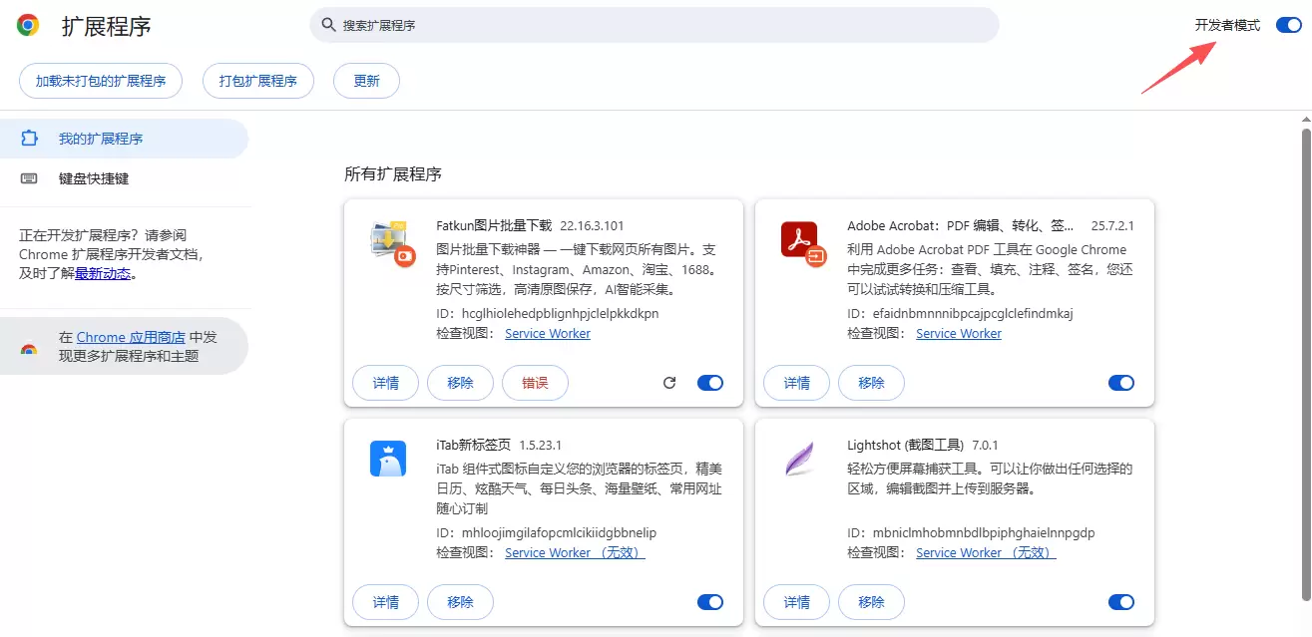
Task: Click 移除 on Lightshot card
Action: point(872,602)
